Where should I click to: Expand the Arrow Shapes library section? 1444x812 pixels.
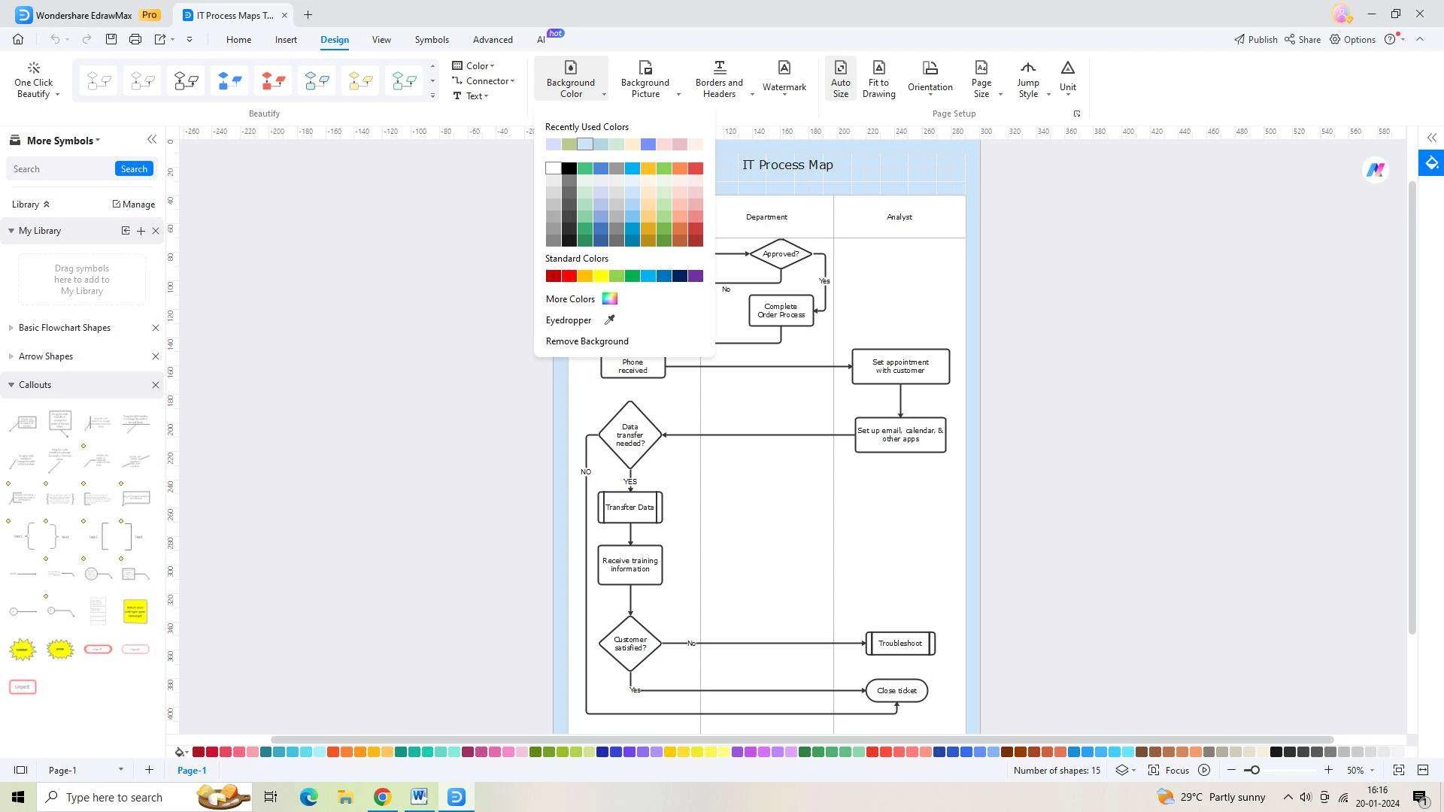click(x=45, y=356)
